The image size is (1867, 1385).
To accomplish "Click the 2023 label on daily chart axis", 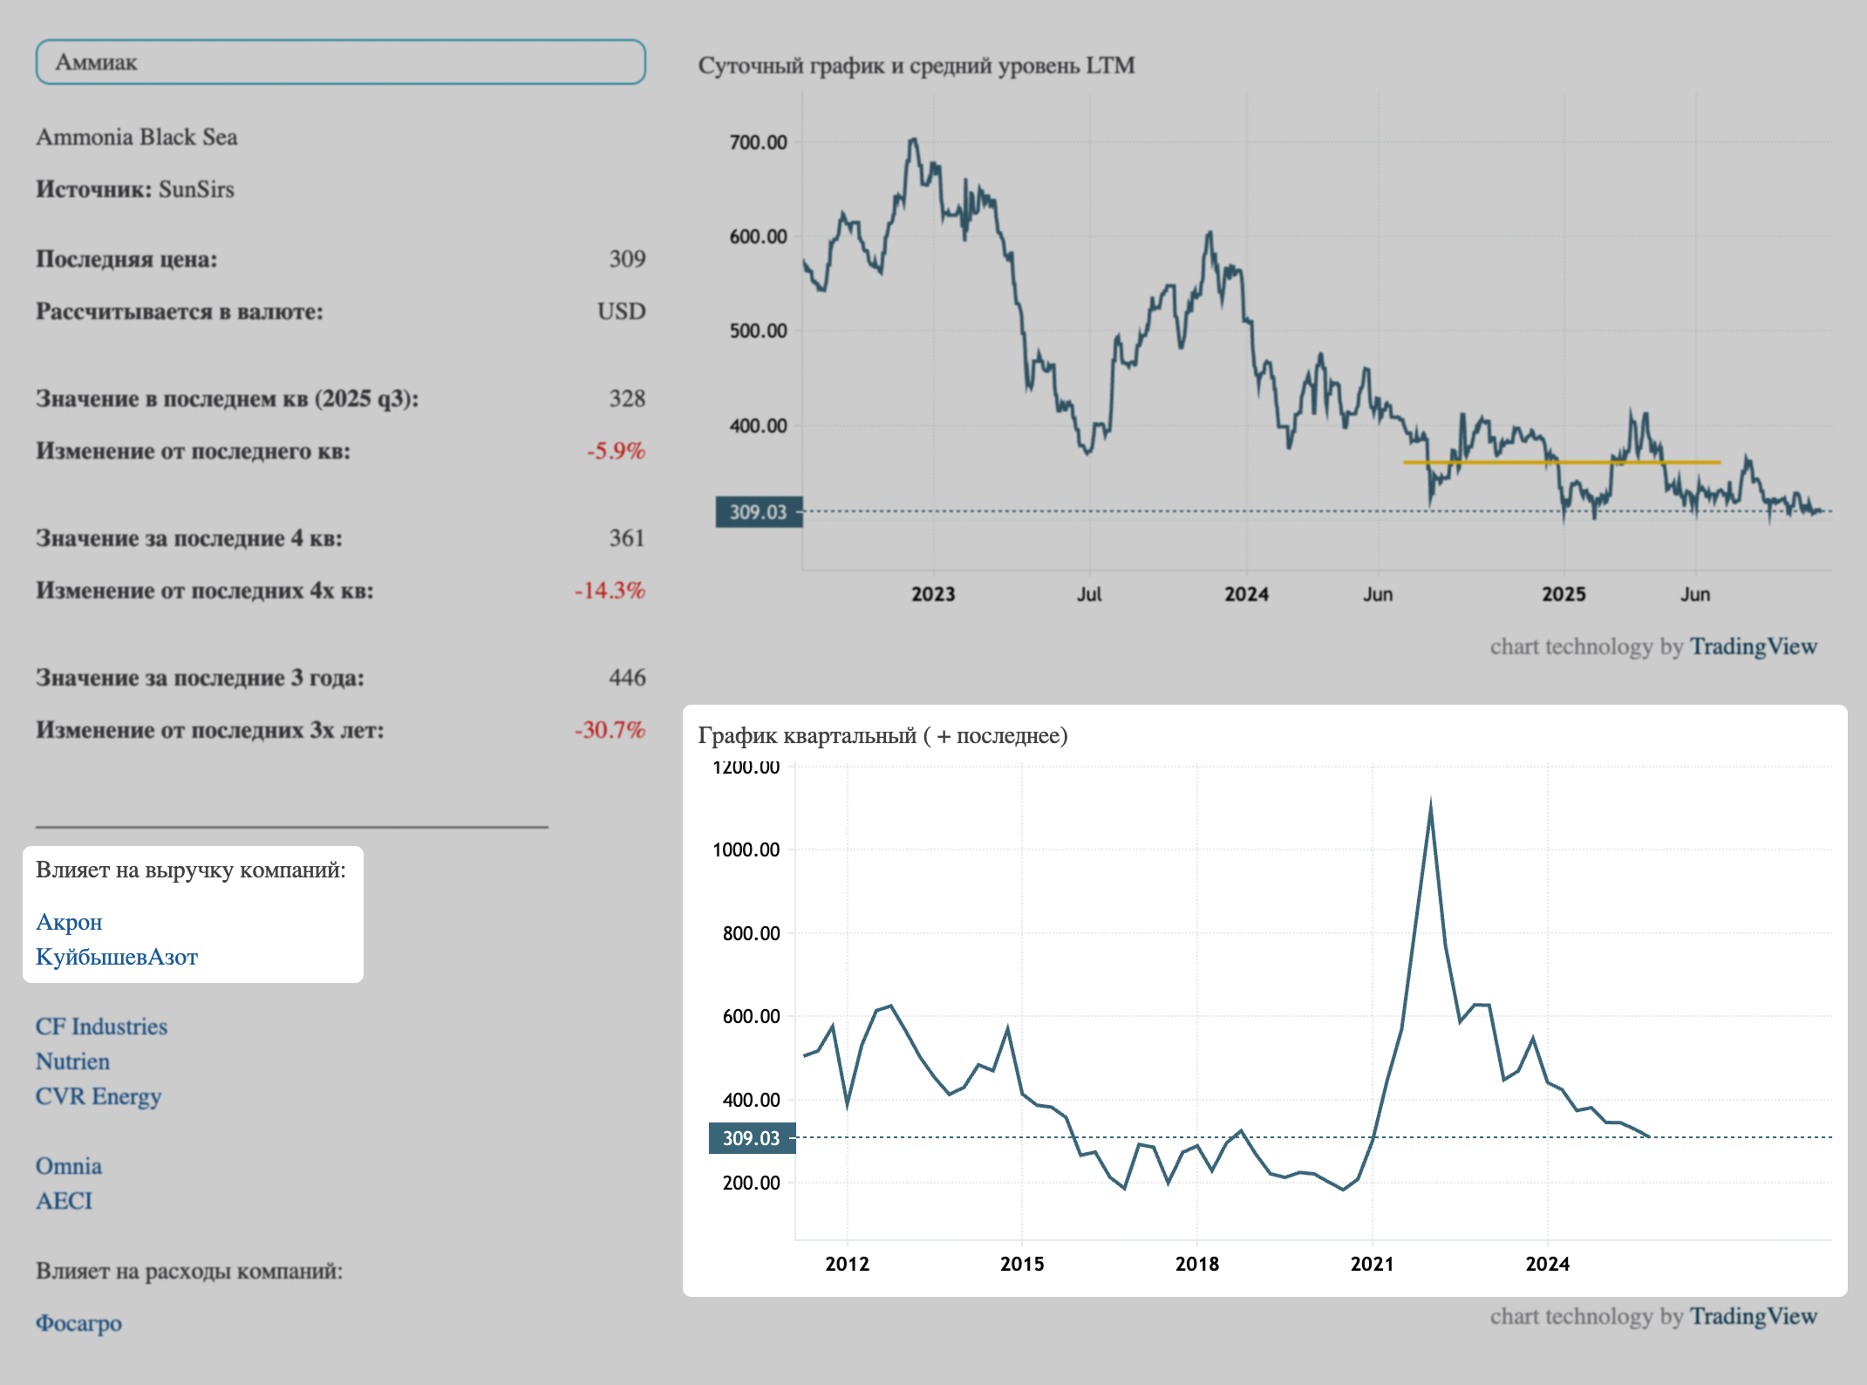I will point(933,594).
